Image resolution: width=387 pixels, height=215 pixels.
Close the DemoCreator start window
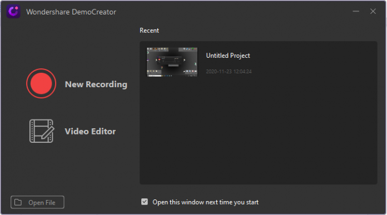point(373,11)
